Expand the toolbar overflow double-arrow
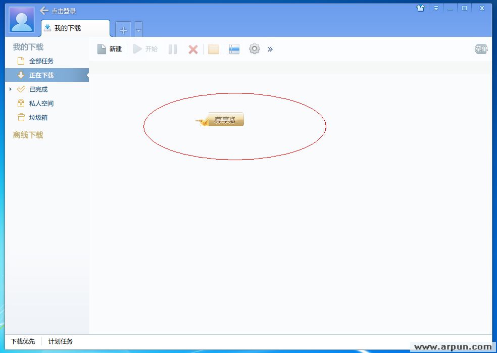497x353 pixels. tap(270, 49)
